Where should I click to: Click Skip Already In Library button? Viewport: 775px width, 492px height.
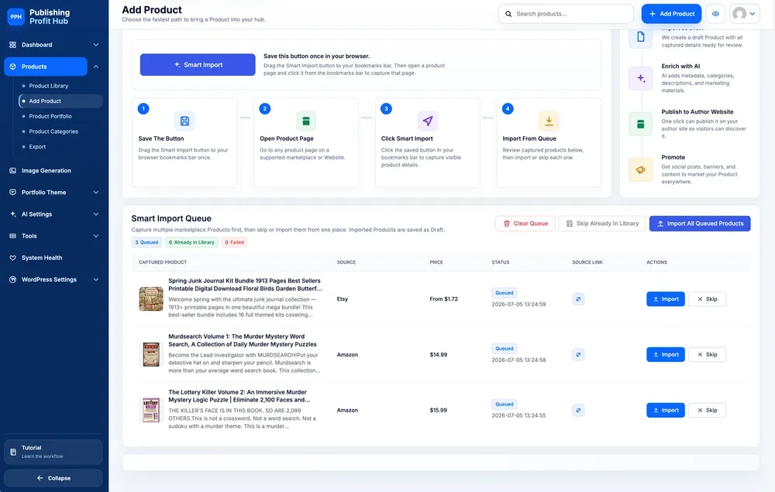pos(602,224)
